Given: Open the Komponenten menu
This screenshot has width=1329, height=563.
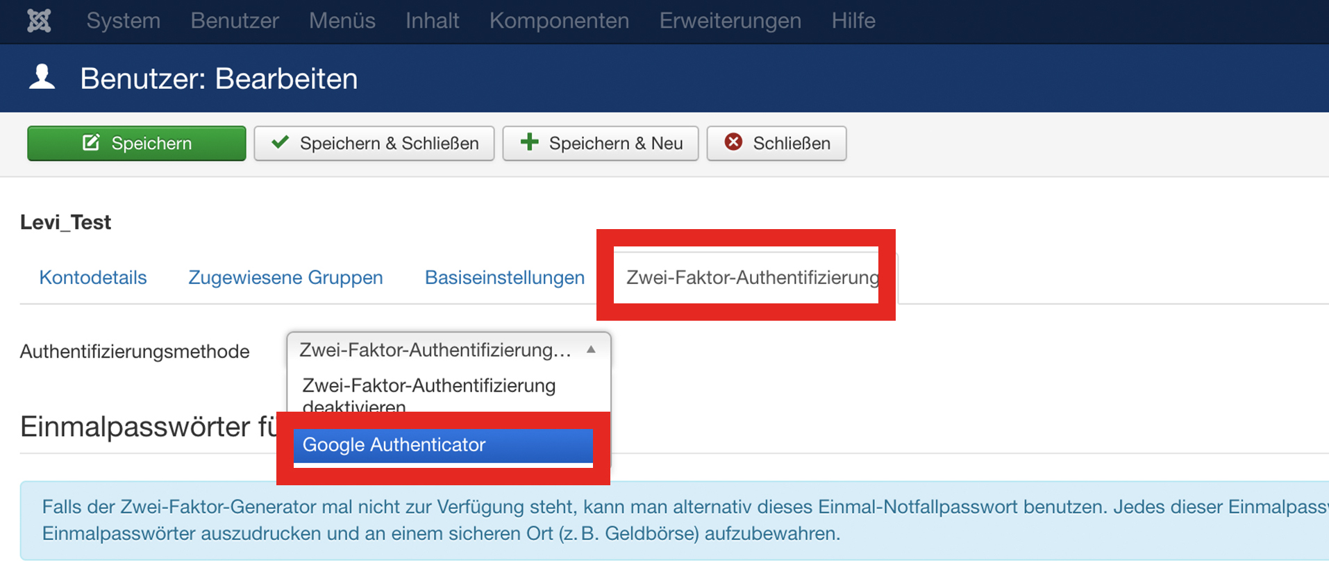Looking at the screenshot, I should point(559,21).
